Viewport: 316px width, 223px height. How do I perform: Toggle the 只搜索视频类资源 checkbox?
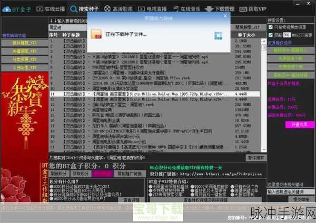click(271, 27)
